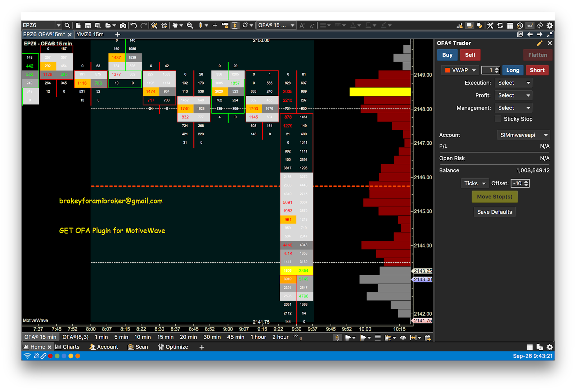Screen dimensions: 576x391
Task: Click the undo arrow icon
Action: tap(134, 25)
